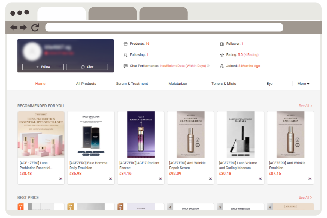The width and height of the screenshot is (327, 218).
Task: Switch to All Products tab
Action: (x=86, y=84)
